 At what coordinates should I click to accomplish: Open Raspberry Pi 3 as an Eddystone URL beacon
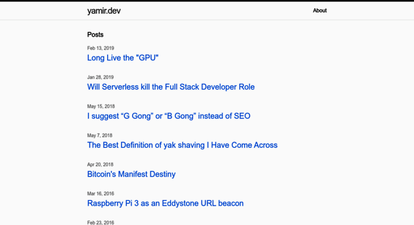[165, 203]
